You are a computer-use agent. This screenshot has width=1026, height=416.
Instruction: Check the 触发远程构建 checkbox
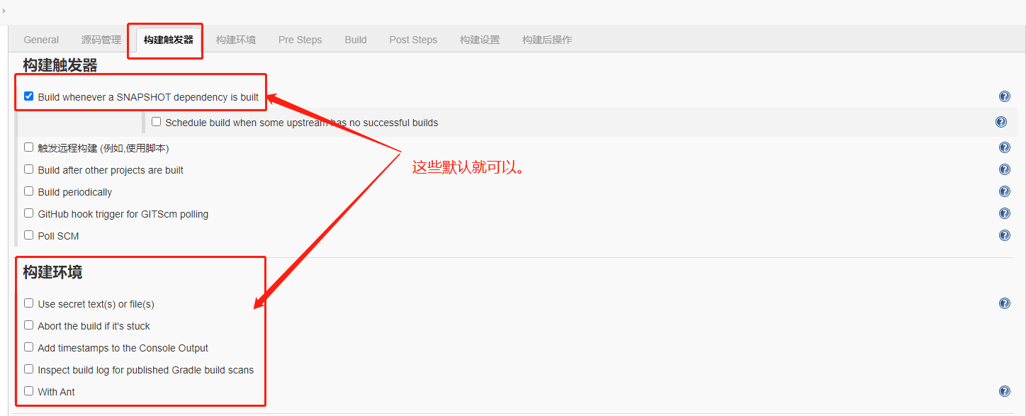(29, 147)
